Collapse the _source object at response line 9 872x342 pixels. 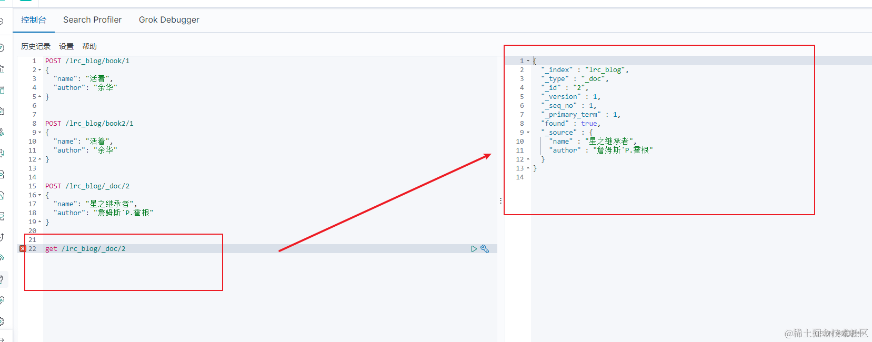(528, 133)
